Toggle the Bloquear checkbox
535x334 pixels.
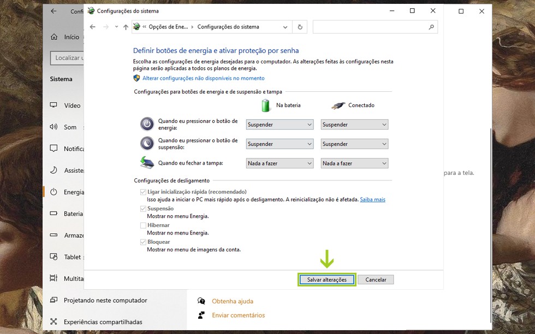click(143, 242)
